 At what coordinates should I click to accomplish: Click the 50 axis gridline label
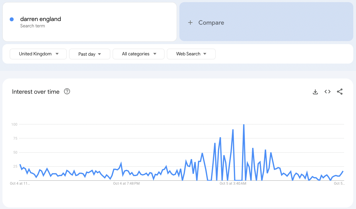[x=15, y=152]
